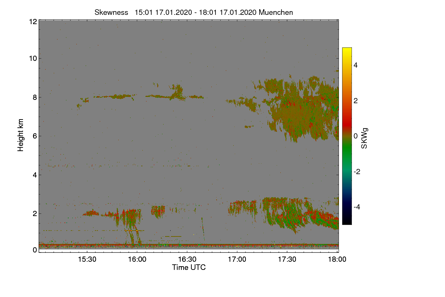Screen dimensions: 445x297
Task: Click the height axis value 12
Action: [x=33, y=22]
